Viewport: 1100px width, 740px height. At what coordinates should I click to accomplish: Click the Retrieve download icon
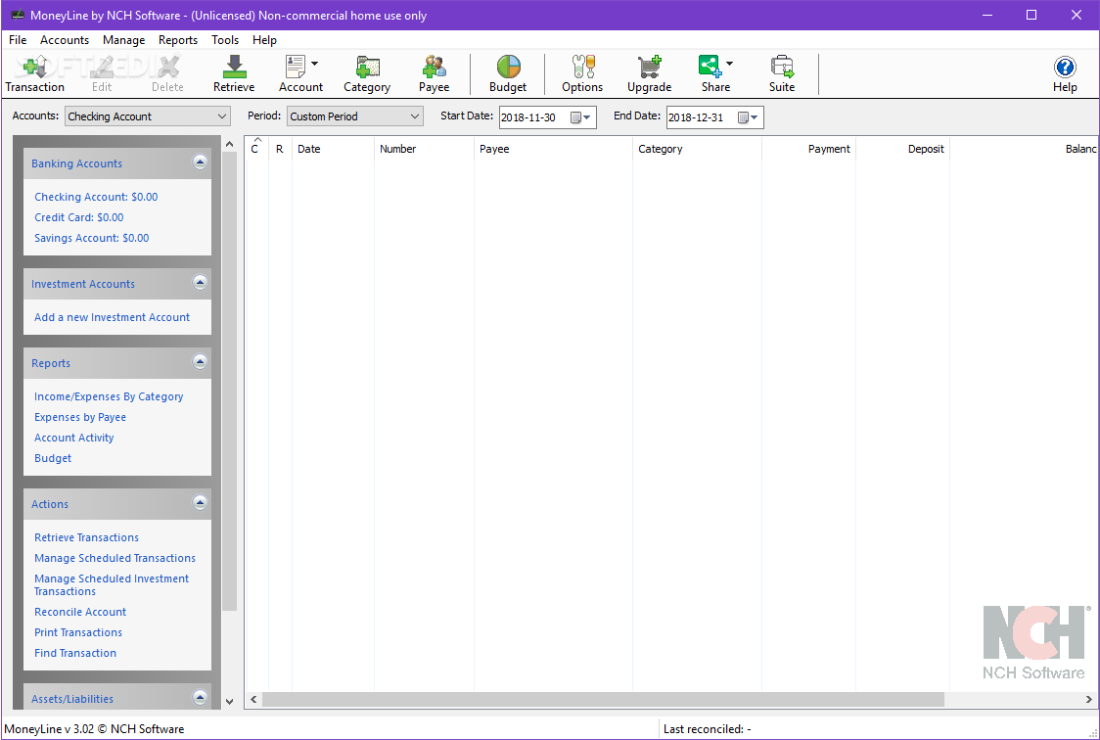tap(234, 68)
